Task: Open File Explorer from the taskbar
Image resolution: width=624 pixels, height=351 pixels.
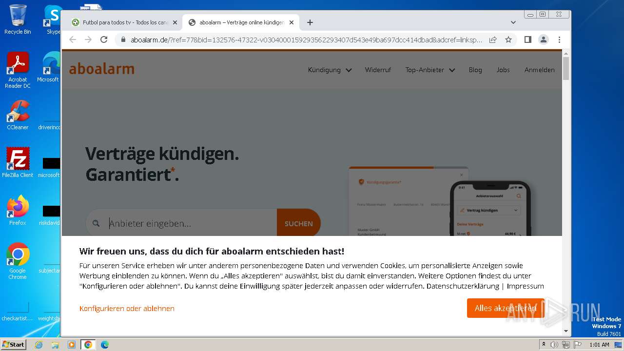Action: (55, 345)
